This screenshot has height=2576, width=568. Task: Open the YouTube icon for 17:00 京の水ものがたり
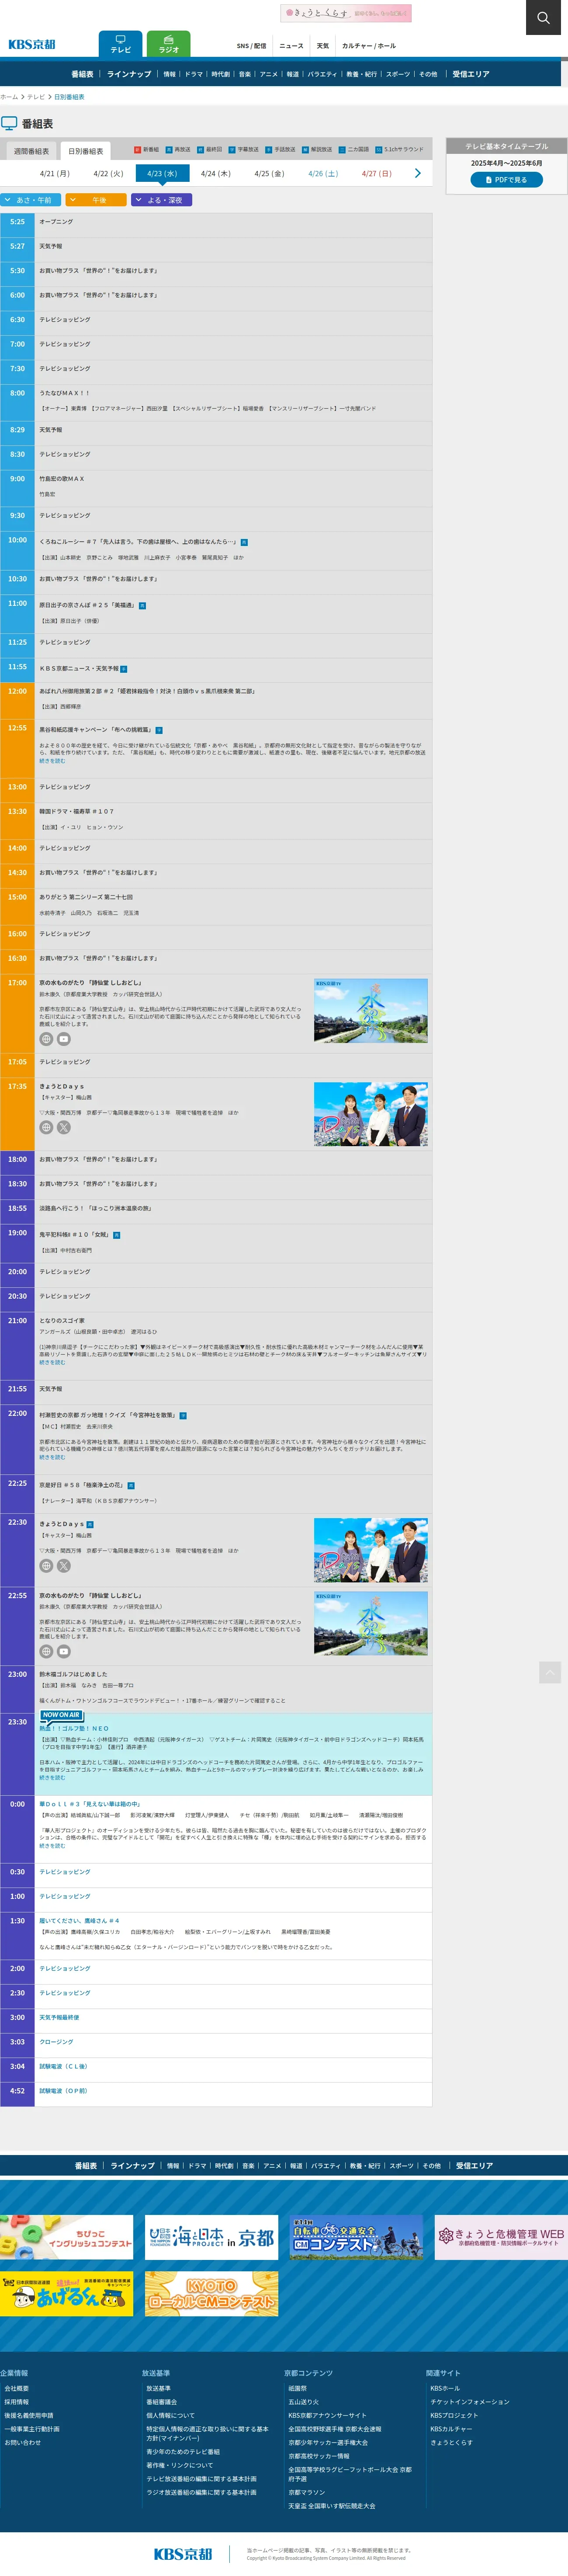coord(64,1039)
